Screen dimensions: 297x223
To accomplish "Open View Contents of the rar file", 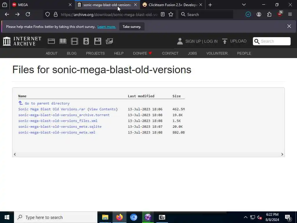I will pos(102,109).
